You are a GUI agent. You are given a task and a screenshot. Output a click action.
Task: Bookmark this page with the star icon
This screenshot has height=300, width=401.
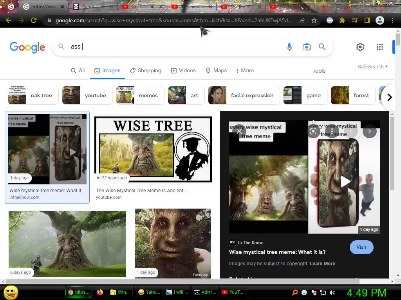(314, 20)
